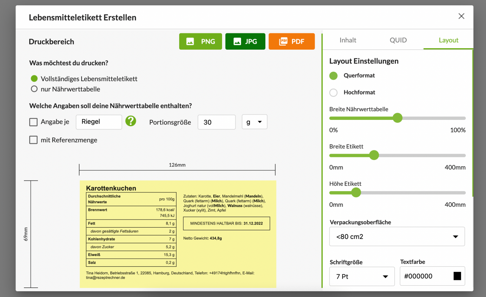Select the Querformat radio button
The image size is (486, 297).
click(x=333, y=75)
